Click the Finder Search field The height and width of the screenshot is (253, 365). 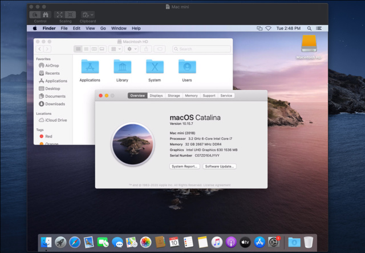pos(201,49)
